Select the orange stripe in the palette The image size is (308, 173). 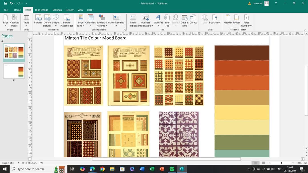tap(242, 83)
